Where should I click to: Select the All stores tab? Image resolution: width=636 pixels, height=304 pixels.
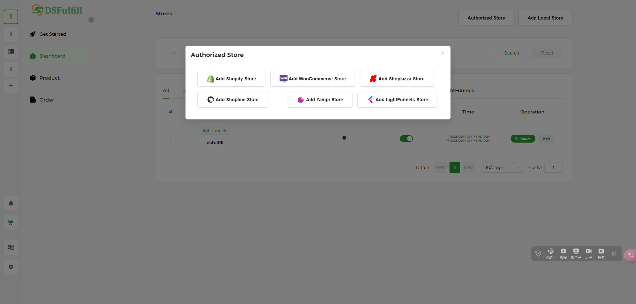pyautogui.click(x=166, y=90)
